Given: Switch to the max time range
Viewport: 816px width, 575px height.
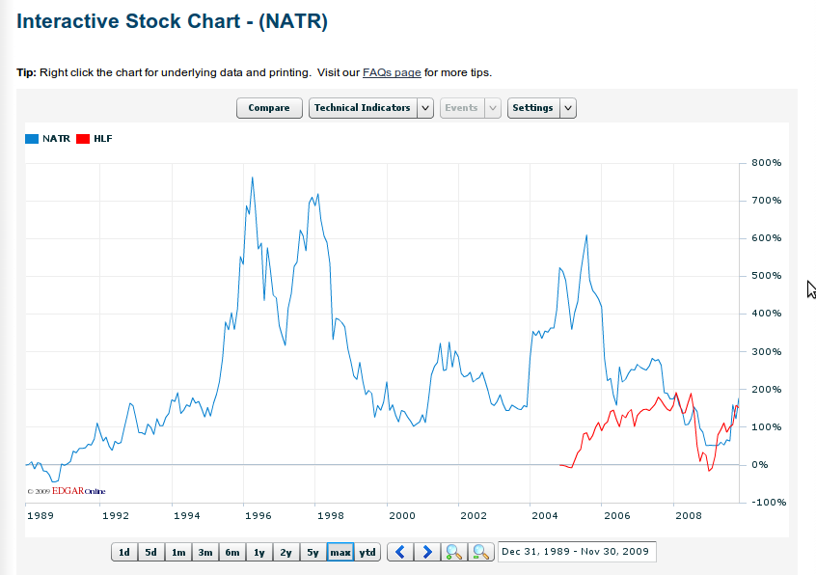Looking at the screenshot, I should tap(340, 552).
